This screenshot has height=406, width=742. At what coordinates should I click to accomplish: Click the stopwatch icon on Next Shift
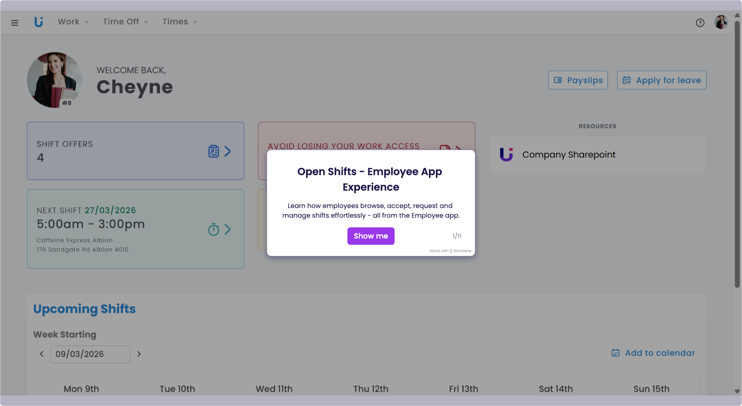213,230
